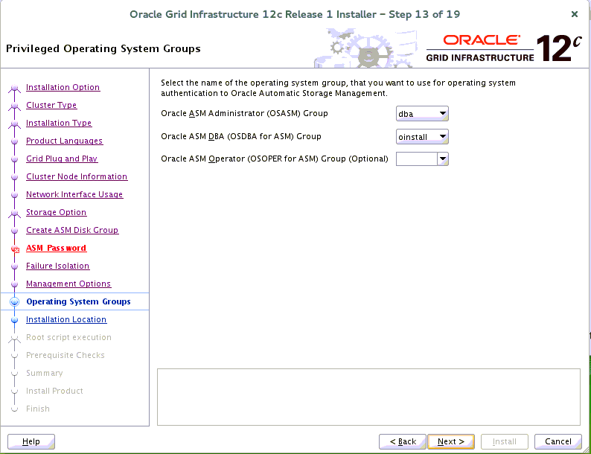Click the Finish step text
The image size is (591, 454).
point(38,409)
